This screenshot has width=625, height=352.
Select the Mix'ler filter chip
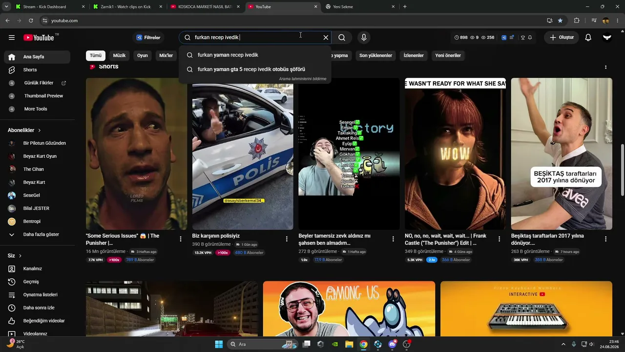point(166,56)
